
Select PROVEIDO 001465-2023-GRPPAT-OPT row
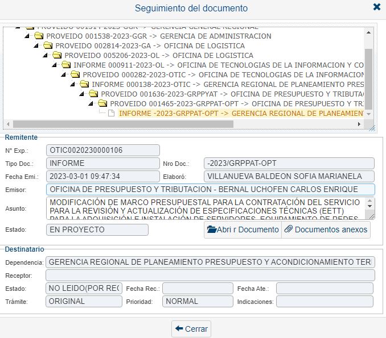click(x=237, y=103)
